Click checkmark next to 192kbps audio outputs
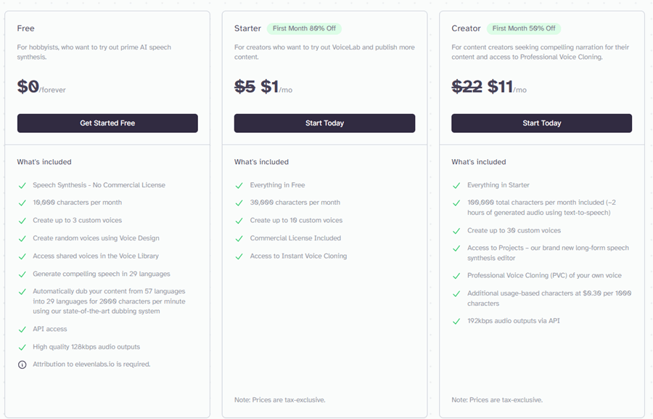The height and width of the screenshot is (419, 653). tap(456, 322)
